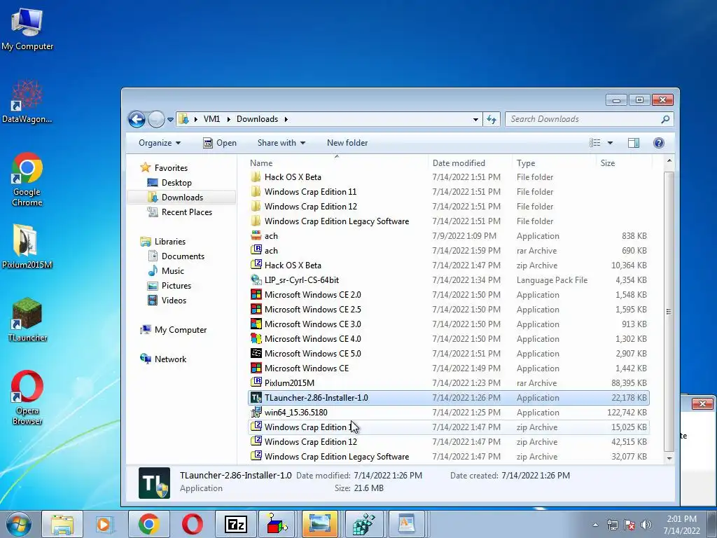Open Explorer help via question mark icon

658,143
